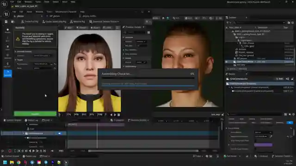The height and width of the screenshot is (166, 296).
Task: Select the highlighted Assembly sidebar tool
Action: click(7, 73)
